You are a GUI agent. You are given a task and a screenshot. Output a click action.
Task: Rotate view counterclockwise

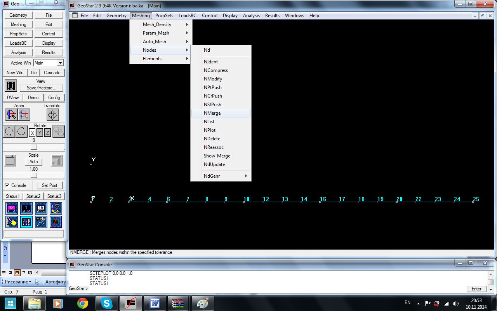[9, 132]
